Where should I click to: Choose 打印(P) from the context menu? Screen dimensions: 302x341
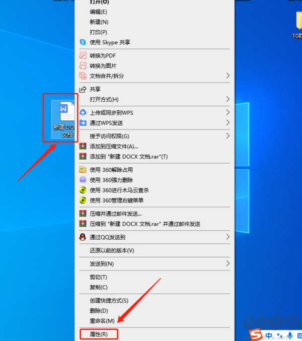(99, 32)
